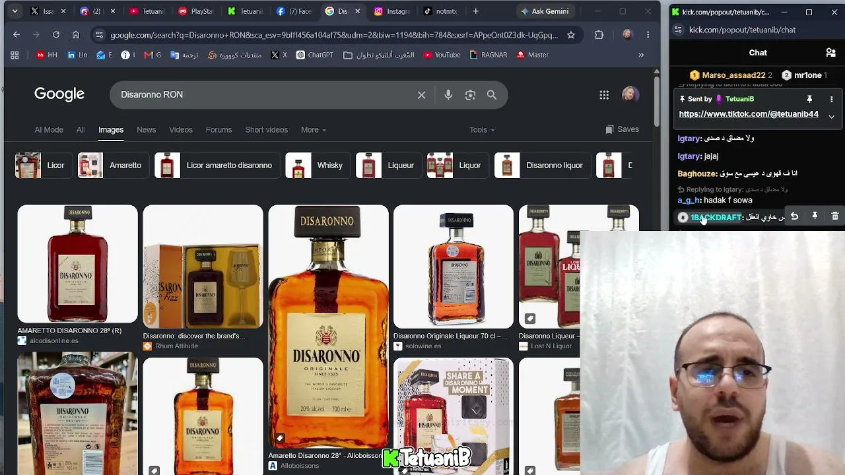
Task: Reply to the 1BACKDRAFT chat message
Action: (x=794, y=216)
